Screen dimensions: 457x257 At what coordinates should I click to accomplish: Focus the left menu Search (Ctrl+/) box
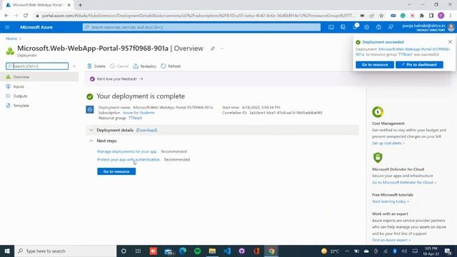37,66
